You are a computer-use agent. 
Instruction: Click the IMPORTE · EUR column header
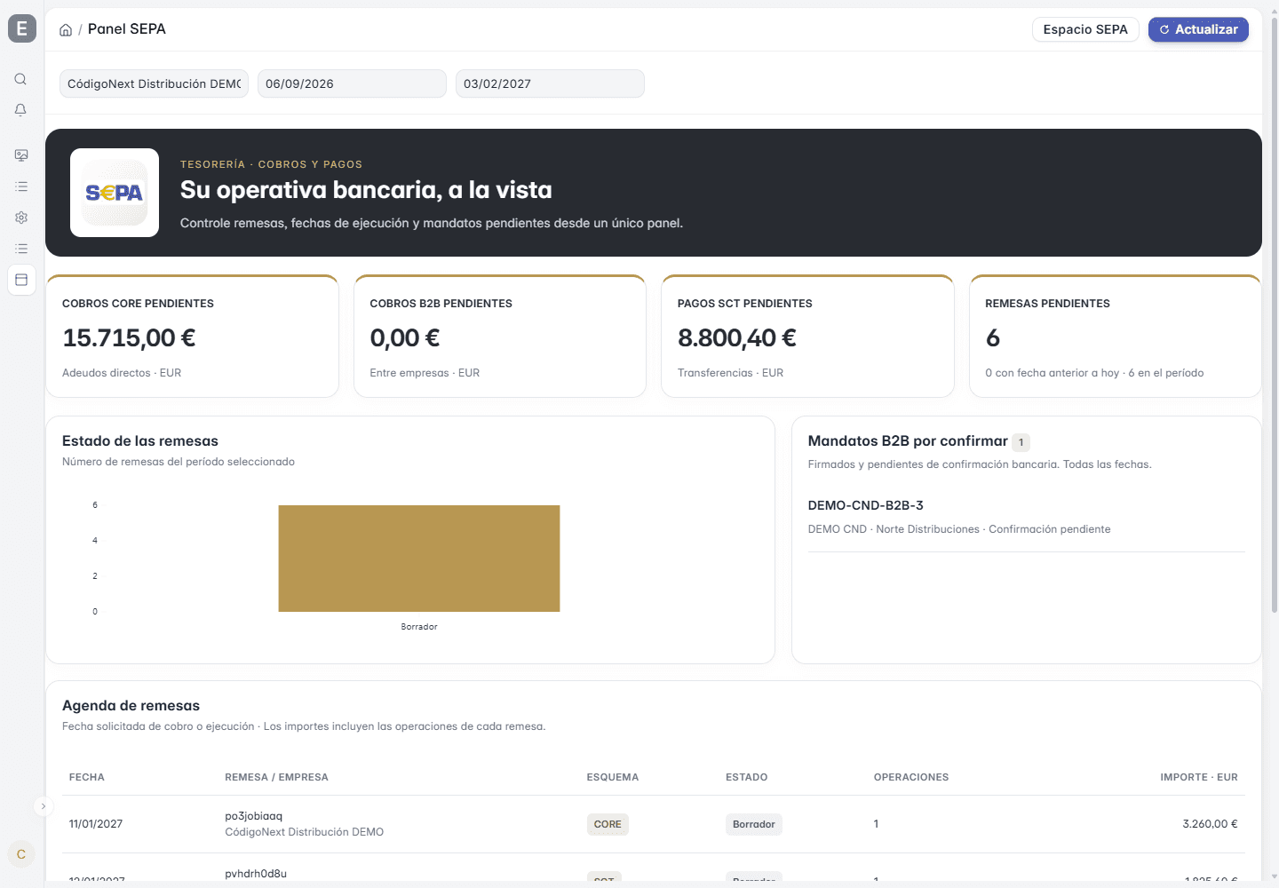pyautogui.click(x=1199, y=777)
